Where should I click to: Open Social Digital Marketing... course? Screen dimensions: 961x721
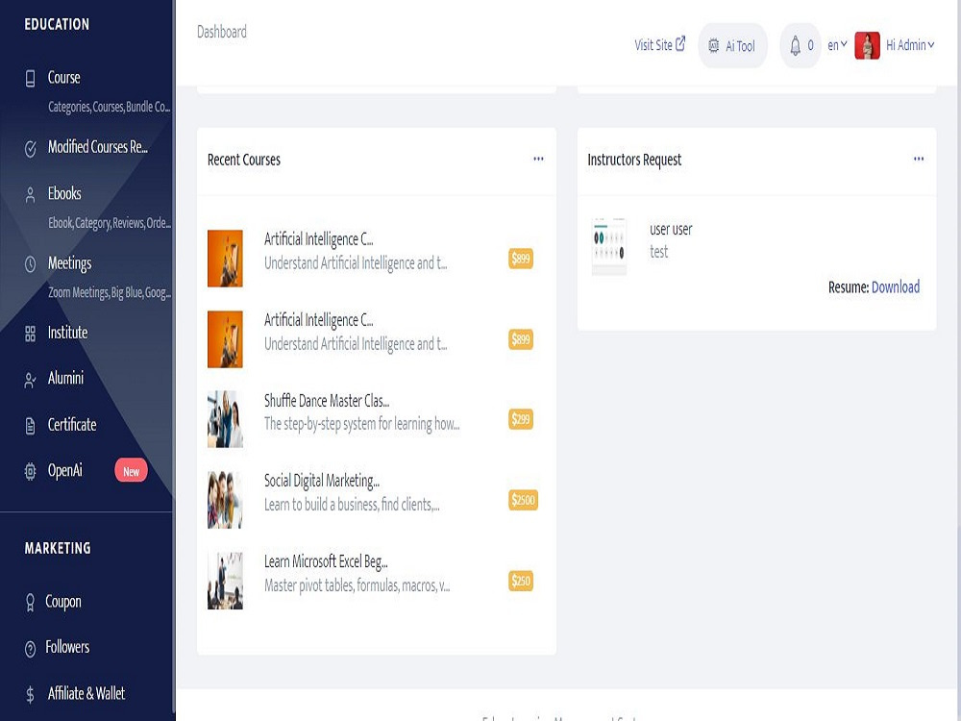(x=322, y=482)
